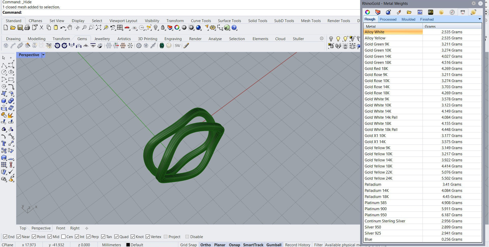Click the blue render sphere icon
Viewport: 489px width, 247px height.
click(x=198, y=28)
